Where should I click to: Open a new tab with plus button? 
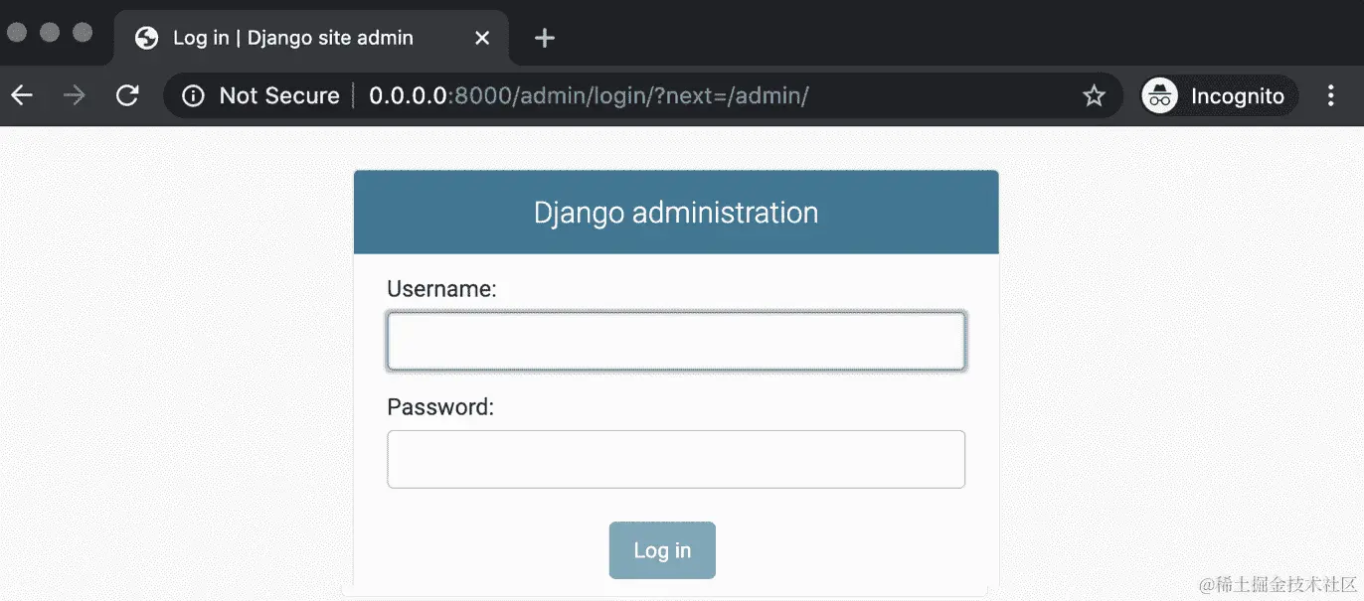(544, 38)
